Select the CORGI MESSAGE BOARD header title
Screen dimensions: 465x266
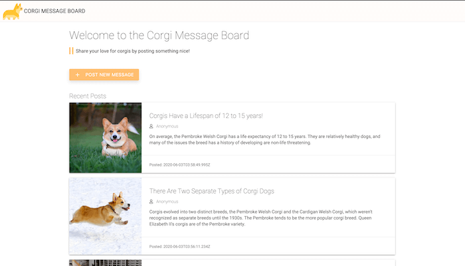click(54, 11)
